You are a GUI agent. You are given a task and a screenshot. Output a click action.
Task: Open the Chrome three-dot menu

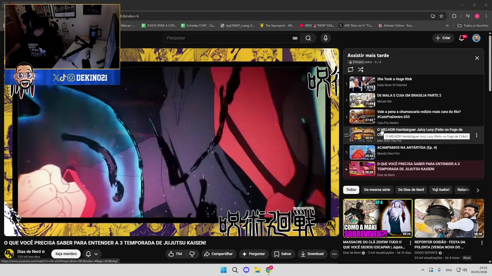[x=485, y=16]
